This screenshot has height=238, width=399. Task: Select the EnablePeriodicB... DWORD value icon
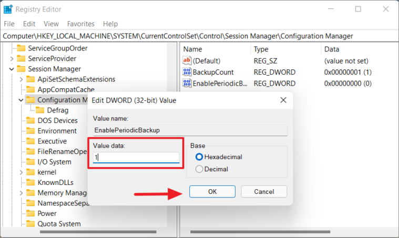point(187,83)
